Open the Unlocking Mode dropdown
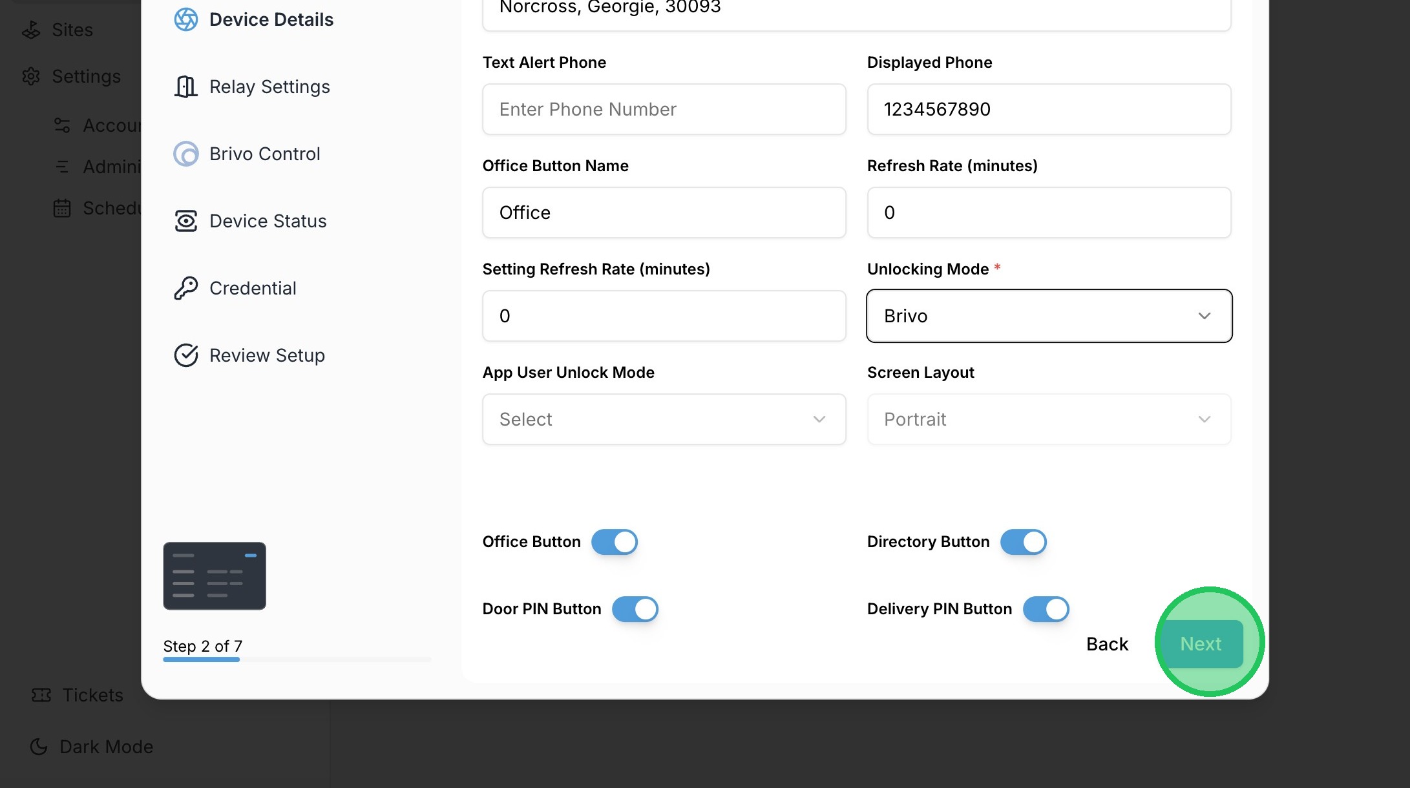1410x788 pixels. point(1049,316)
